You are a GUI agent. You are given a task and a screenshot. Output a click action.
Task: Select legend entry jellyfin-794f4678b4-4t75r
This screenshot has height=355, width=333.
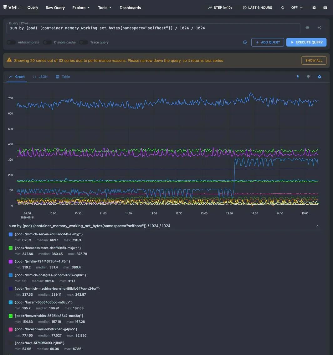click(x=42, y=262)
